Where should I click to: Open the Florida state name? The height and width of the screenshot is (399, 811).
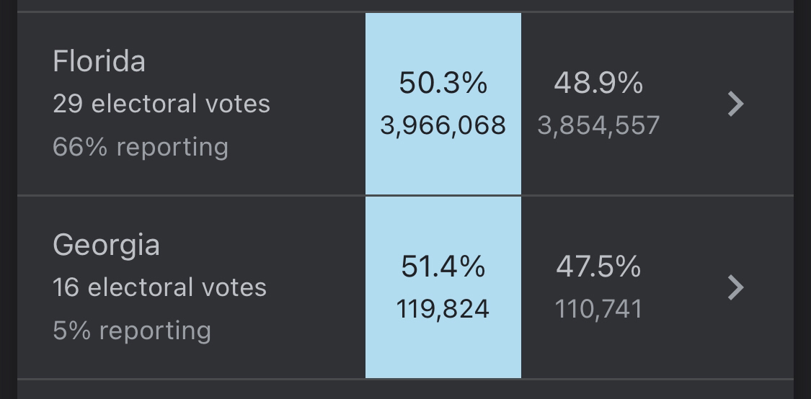pyautogui.click(x=99, y=61)
